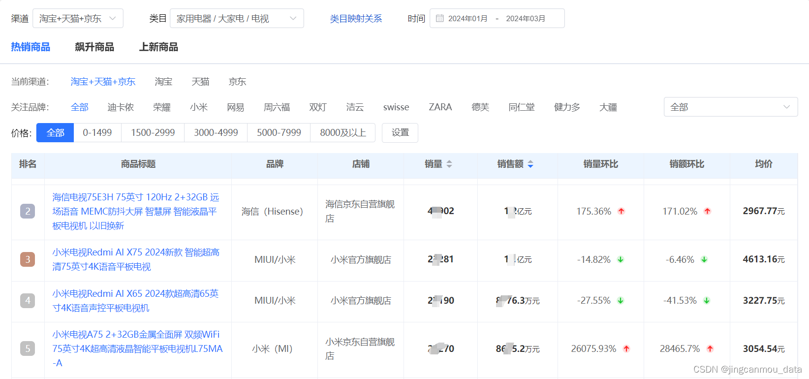Screen dimensions: 809x379
Task: Click the 销量环比 column header
Action: point(601,164)
